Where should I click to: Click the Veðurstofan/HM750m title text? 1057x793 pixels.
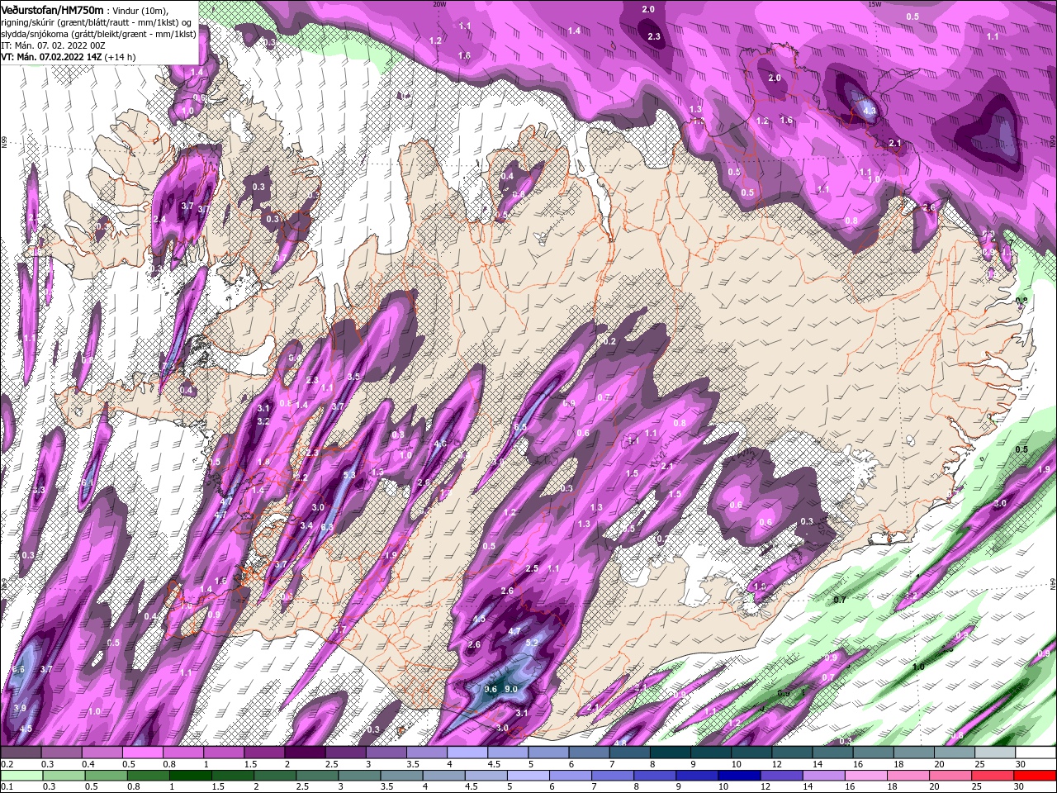coord(52,9)
